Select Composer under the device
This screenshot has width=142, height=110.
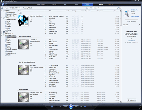(10, 51)
